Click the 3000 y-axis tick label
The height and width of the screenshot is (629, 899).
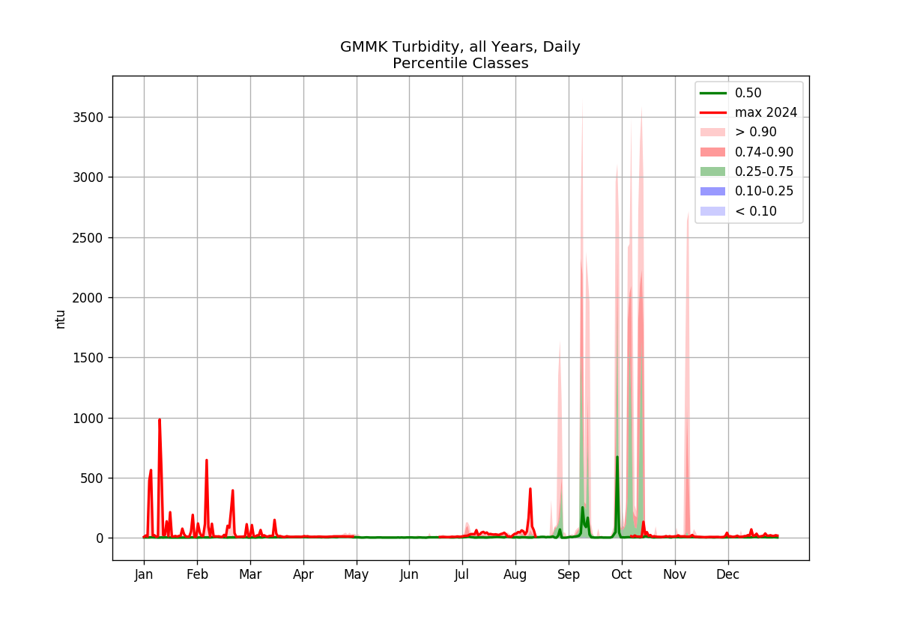[89, 177]
